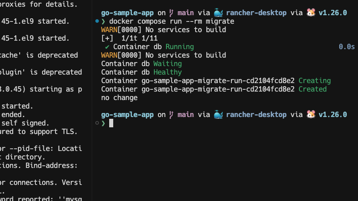Click the whale icon in the bottom prompt line
358x201 pixels.
[218, 114]
